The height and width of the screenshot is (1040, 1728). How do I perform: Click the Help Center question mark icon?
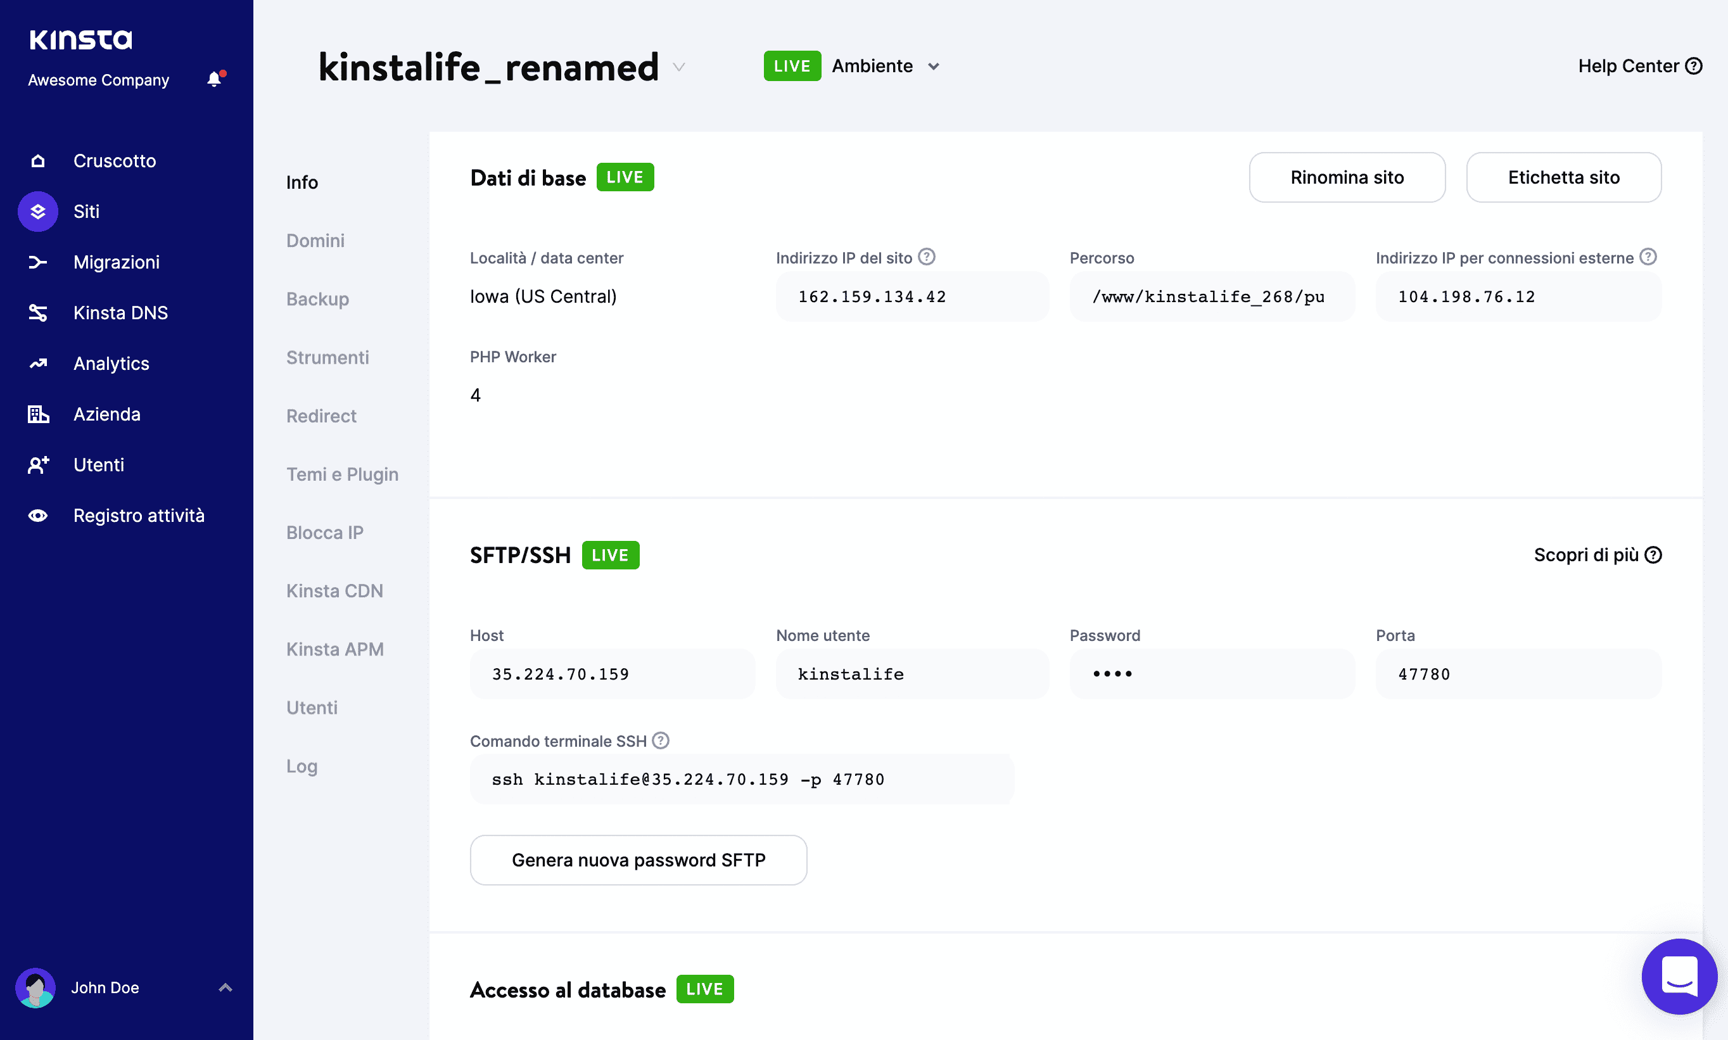1694,66
